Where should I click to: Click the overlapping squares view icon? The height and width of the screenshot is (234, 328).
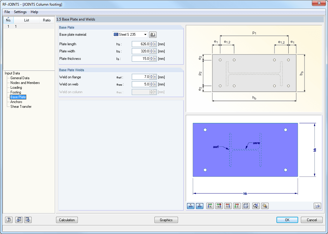pos(265,206)
